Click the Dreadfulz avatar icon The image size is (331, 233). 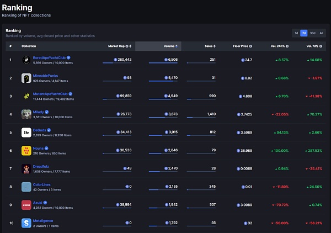point(26,168)
